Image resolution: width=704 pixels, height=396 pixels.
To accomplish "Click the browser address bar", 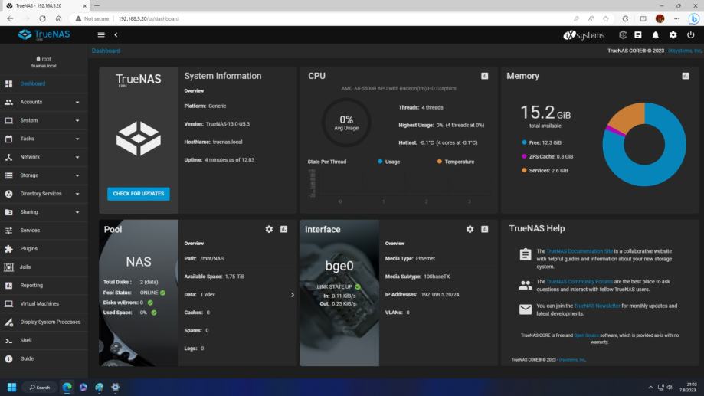I will click(320, 19).
